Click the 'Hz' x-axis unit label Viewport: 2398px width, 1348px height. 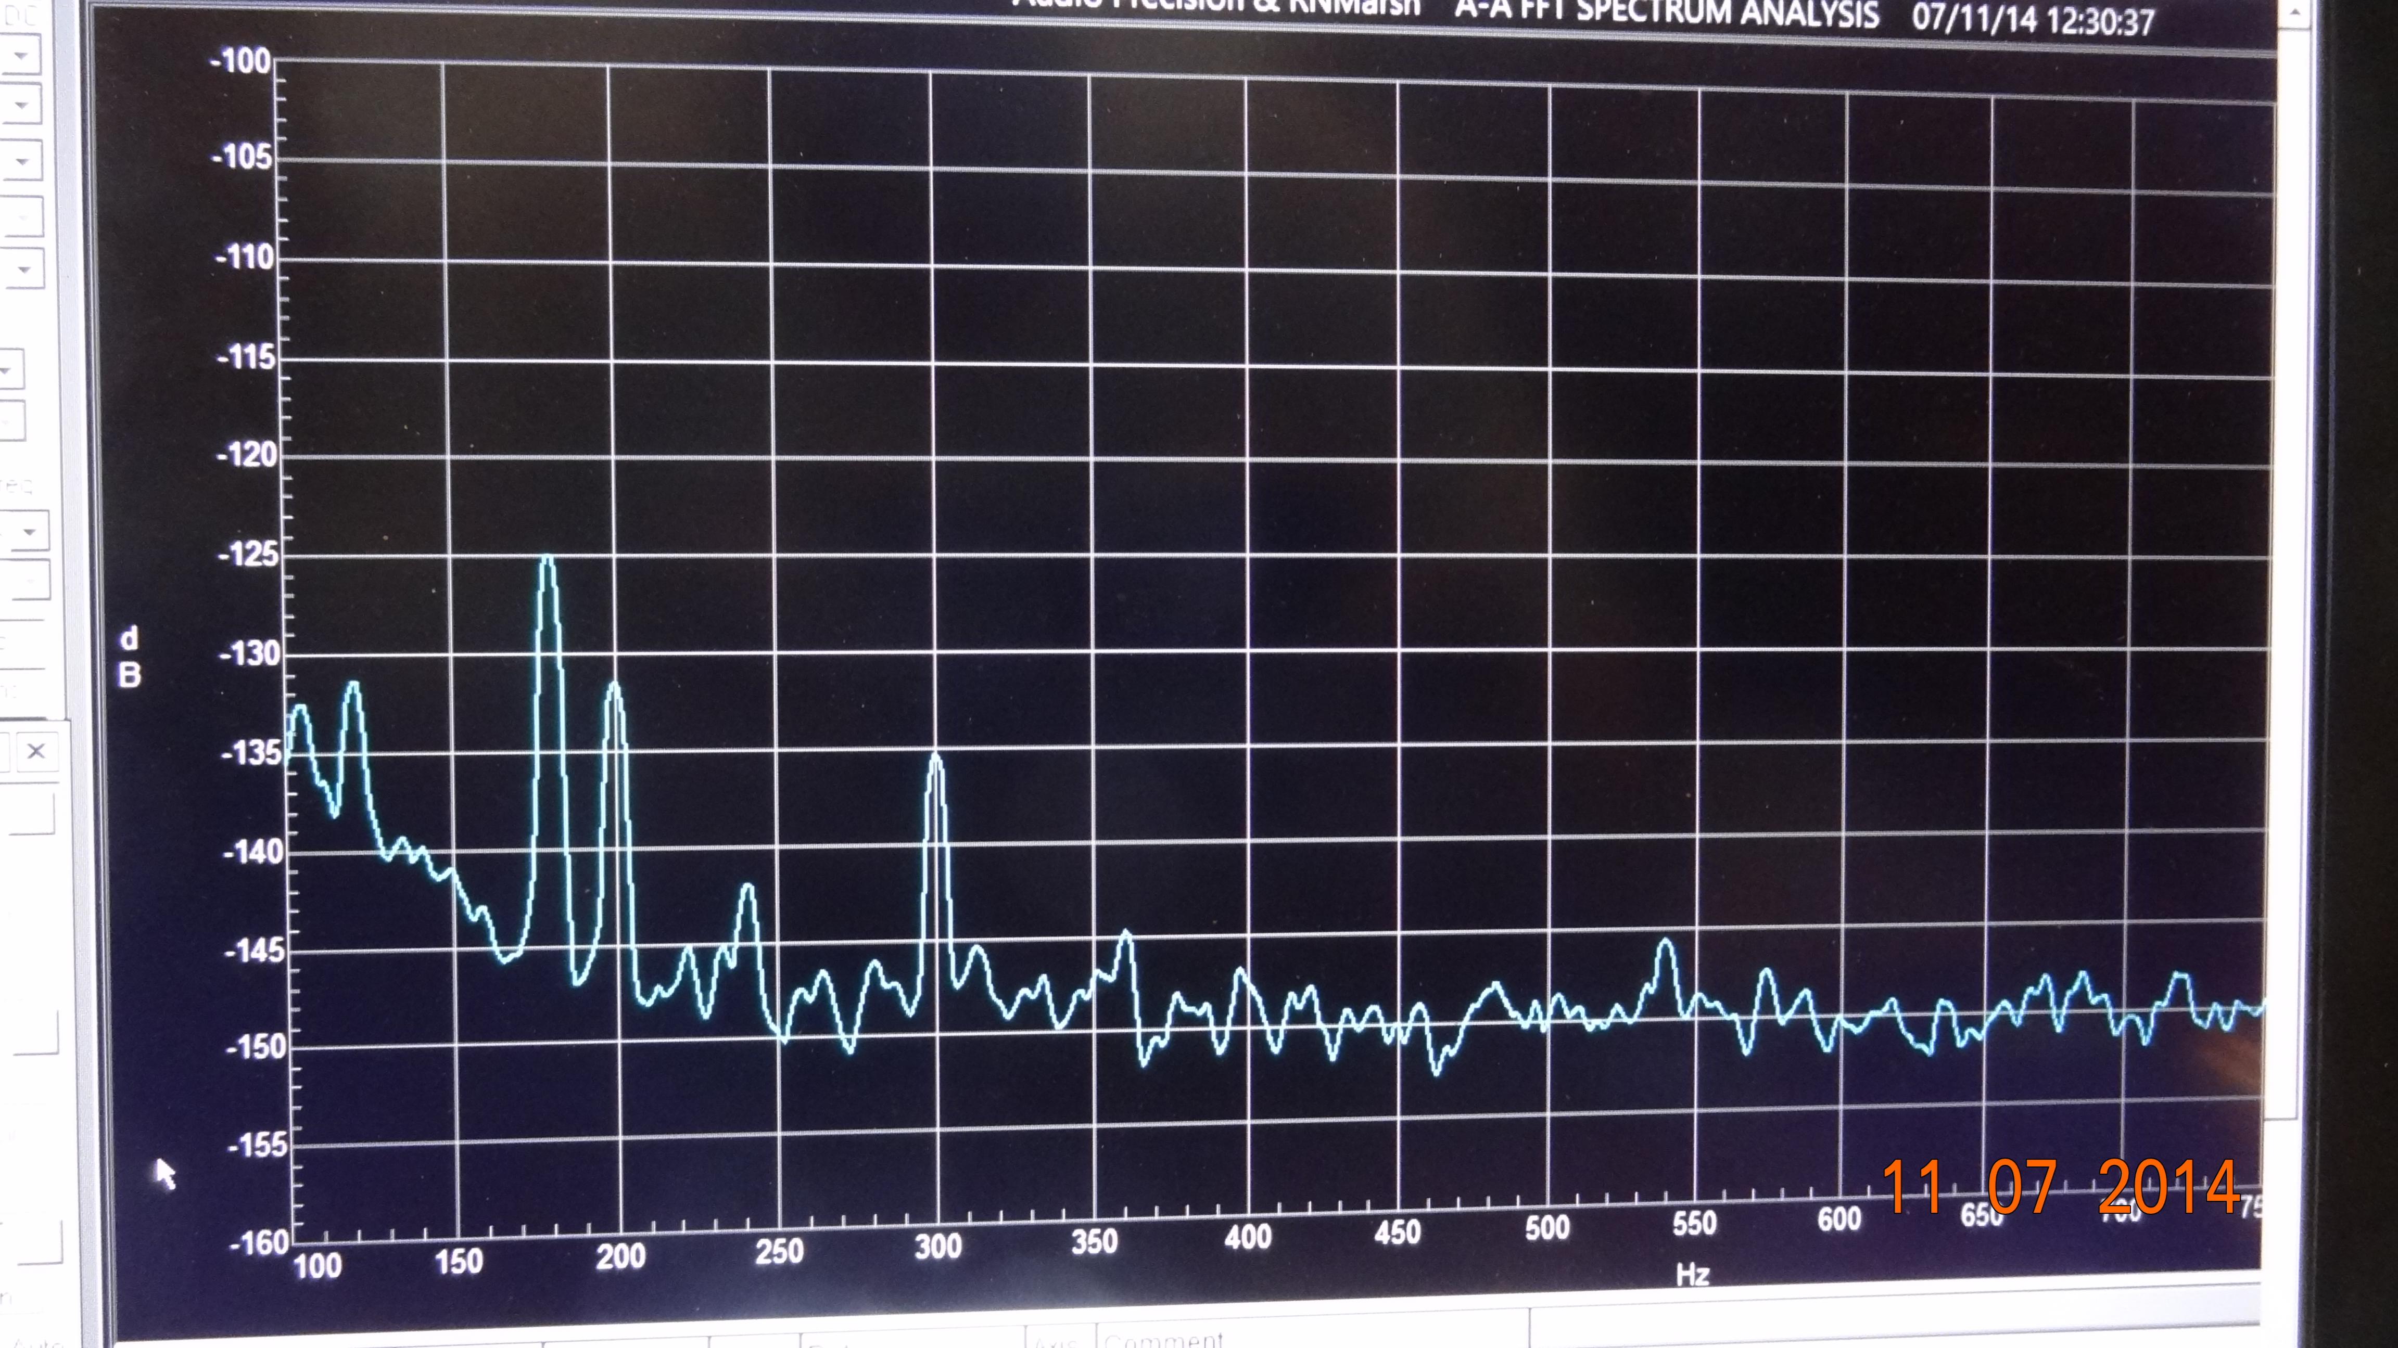click(x=1692, y=1274)
